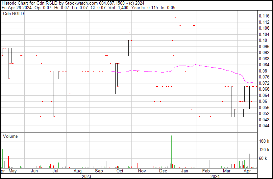Click the 0.076 price axis label
The width and height of the screenshot is (273, 179).
point(264,77)
